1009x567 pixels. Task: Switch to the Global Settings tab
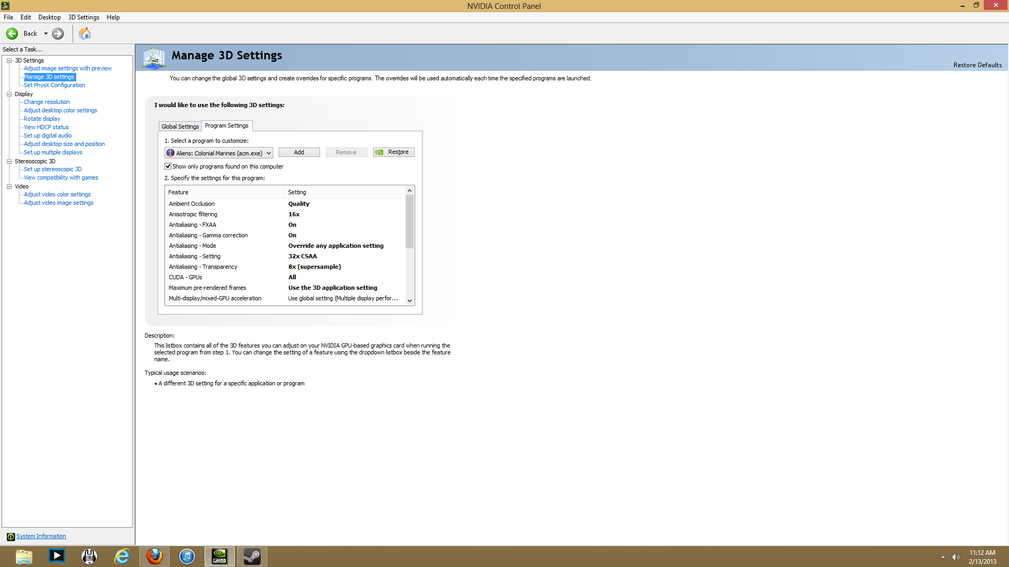pos(180,126)
